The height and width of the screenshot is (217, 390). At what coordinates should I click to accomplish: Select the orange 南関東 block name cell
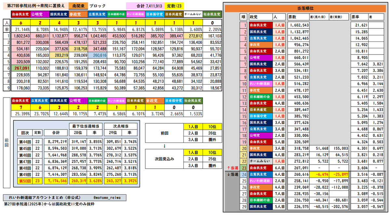pos(78,6)
